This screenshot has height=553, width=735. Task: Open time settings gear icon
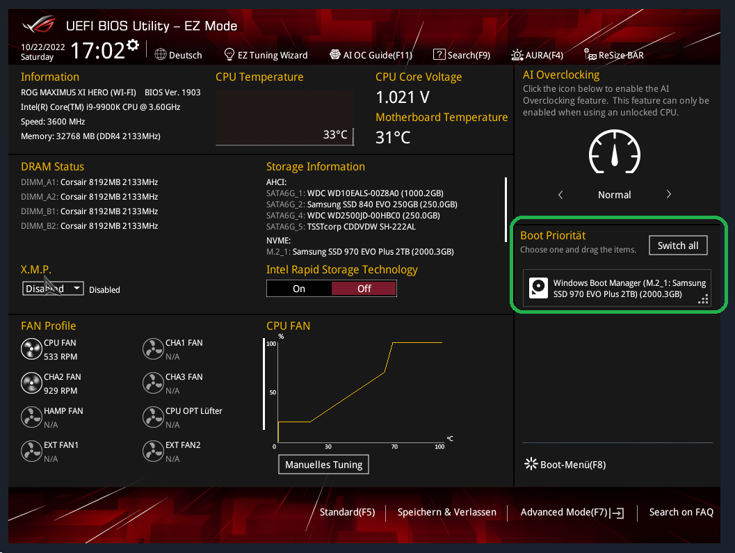point(133,45)
